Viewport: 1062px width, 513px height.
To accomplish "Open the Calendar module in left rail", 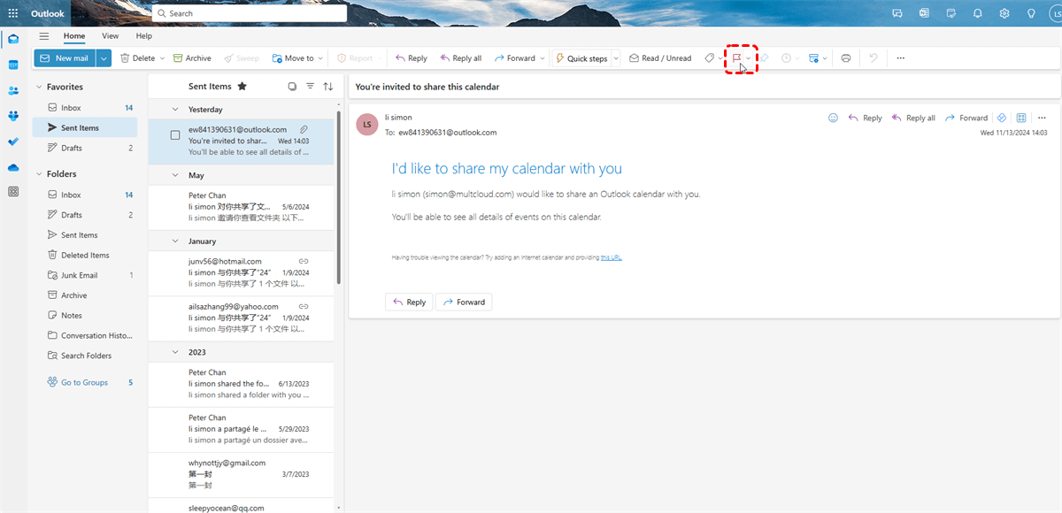I will point(13,65).
